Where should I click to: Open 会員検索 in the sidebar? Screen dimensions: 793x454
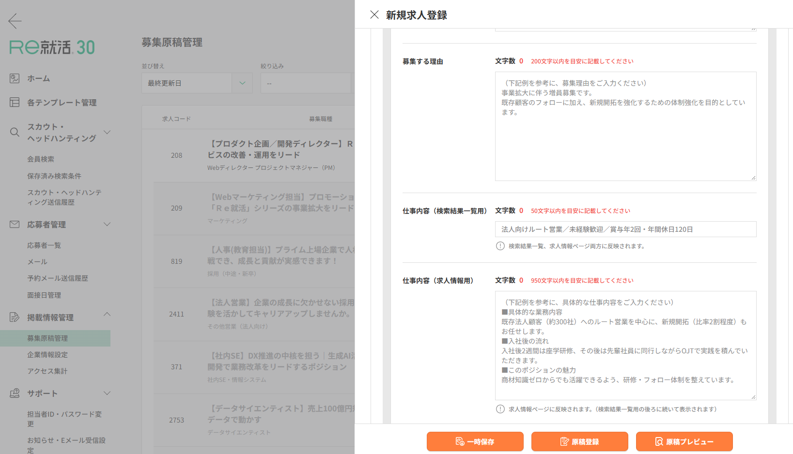coord(41,159)
